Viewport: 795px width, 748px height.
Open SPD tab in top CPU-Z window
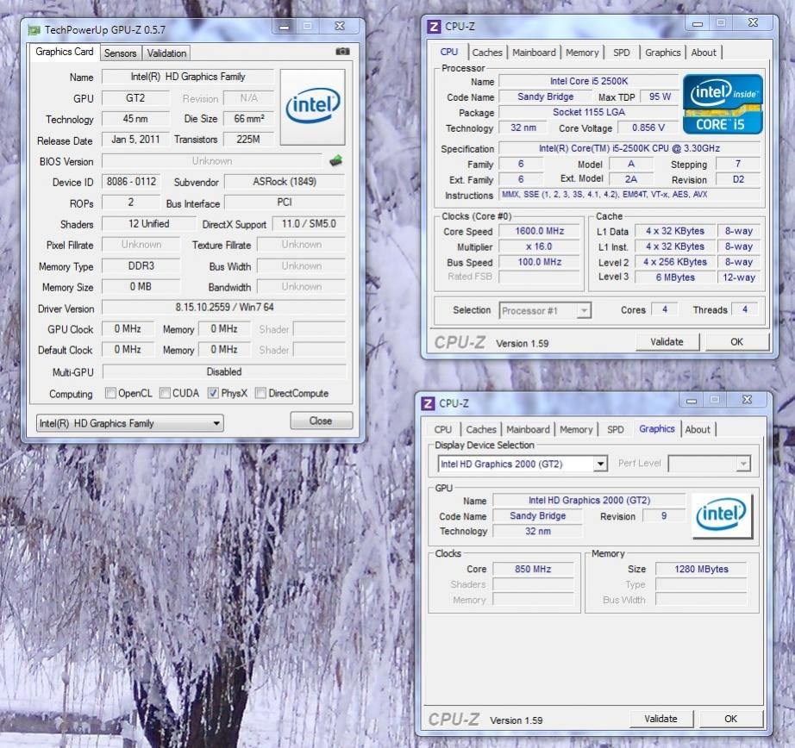(621, 53)
